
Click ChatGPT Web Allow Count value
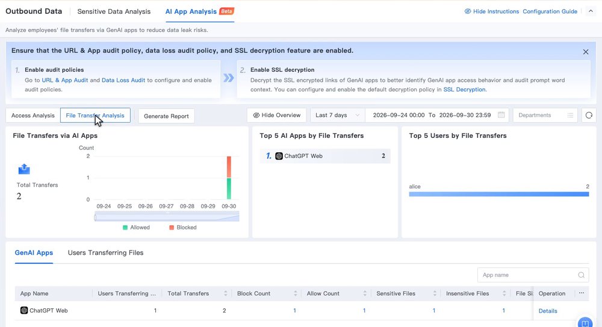pyautogui.click(x=364, y=311)
